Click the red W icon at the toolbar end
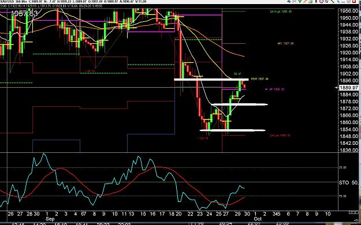 click(x=354, y=1)
